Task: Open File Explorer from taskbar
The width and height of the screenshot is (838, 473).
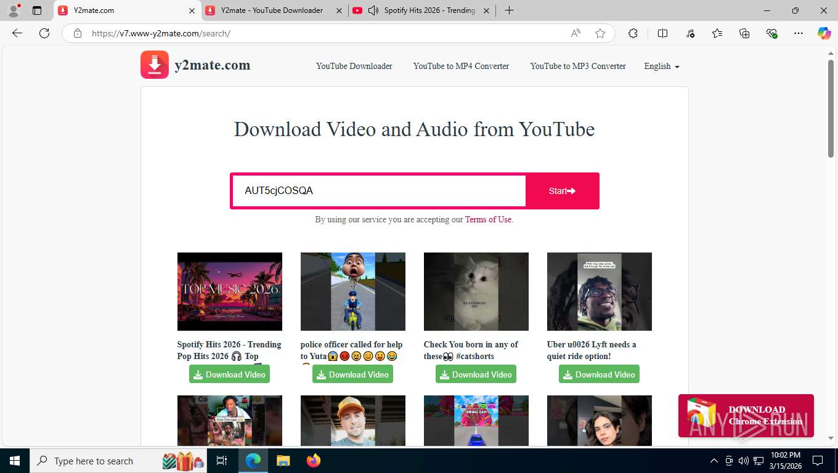Action: 283,461
